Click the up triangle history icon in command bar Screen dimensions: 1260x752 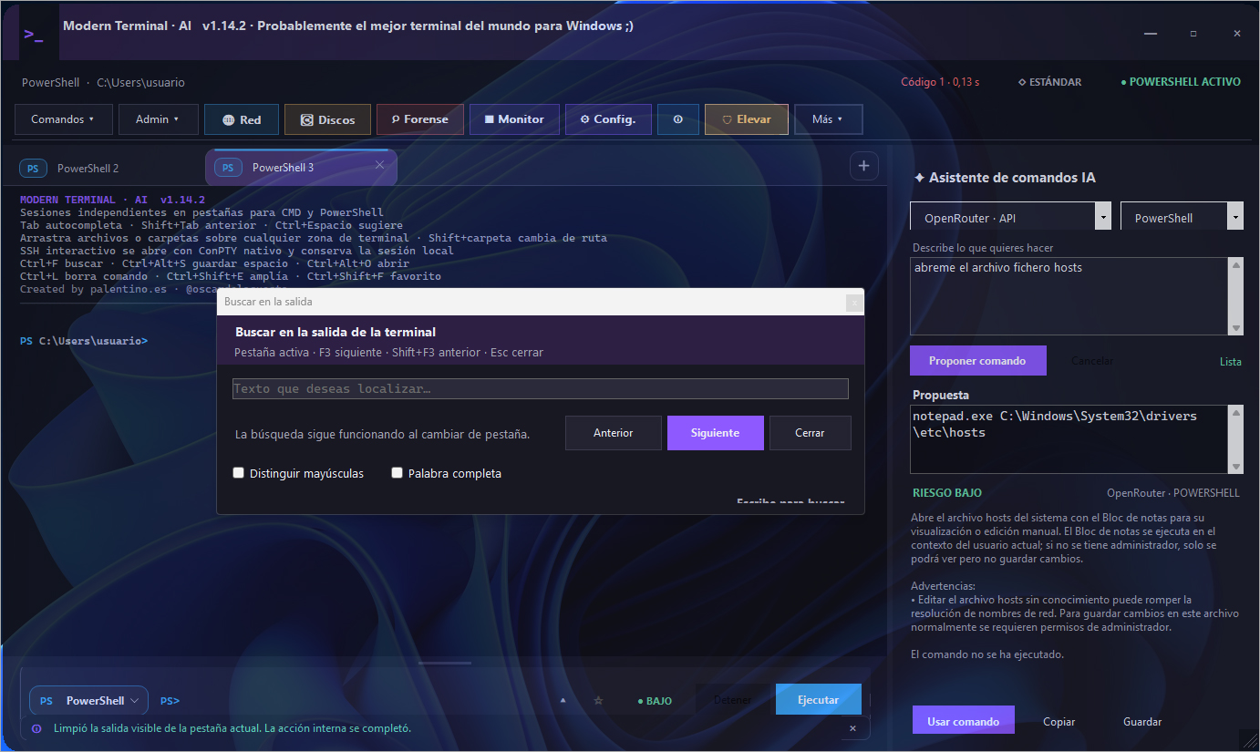(563, 701)
